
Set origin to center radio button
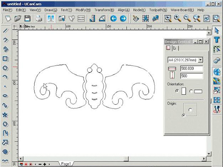click(x=190, y=110)
